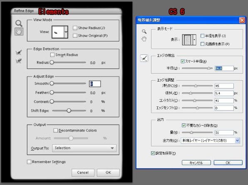
Task: Uncheck 不要なカラーの除去(D) in CS6
Action: 184,126
